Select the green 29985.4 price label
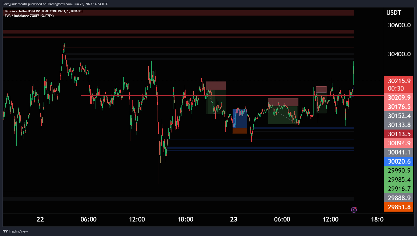The width and height of the screenshot is (417, 236). pos(399,180)
